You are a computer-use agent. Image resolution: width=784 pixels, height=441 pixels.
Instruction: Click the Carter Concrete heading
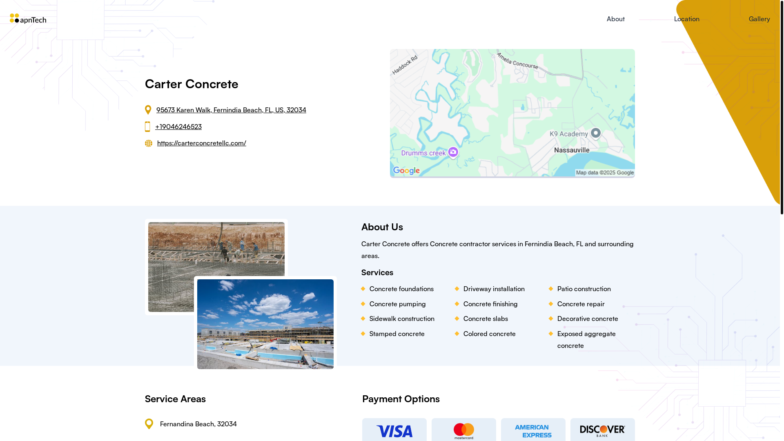pyautogui.click(x=192, y=84)
